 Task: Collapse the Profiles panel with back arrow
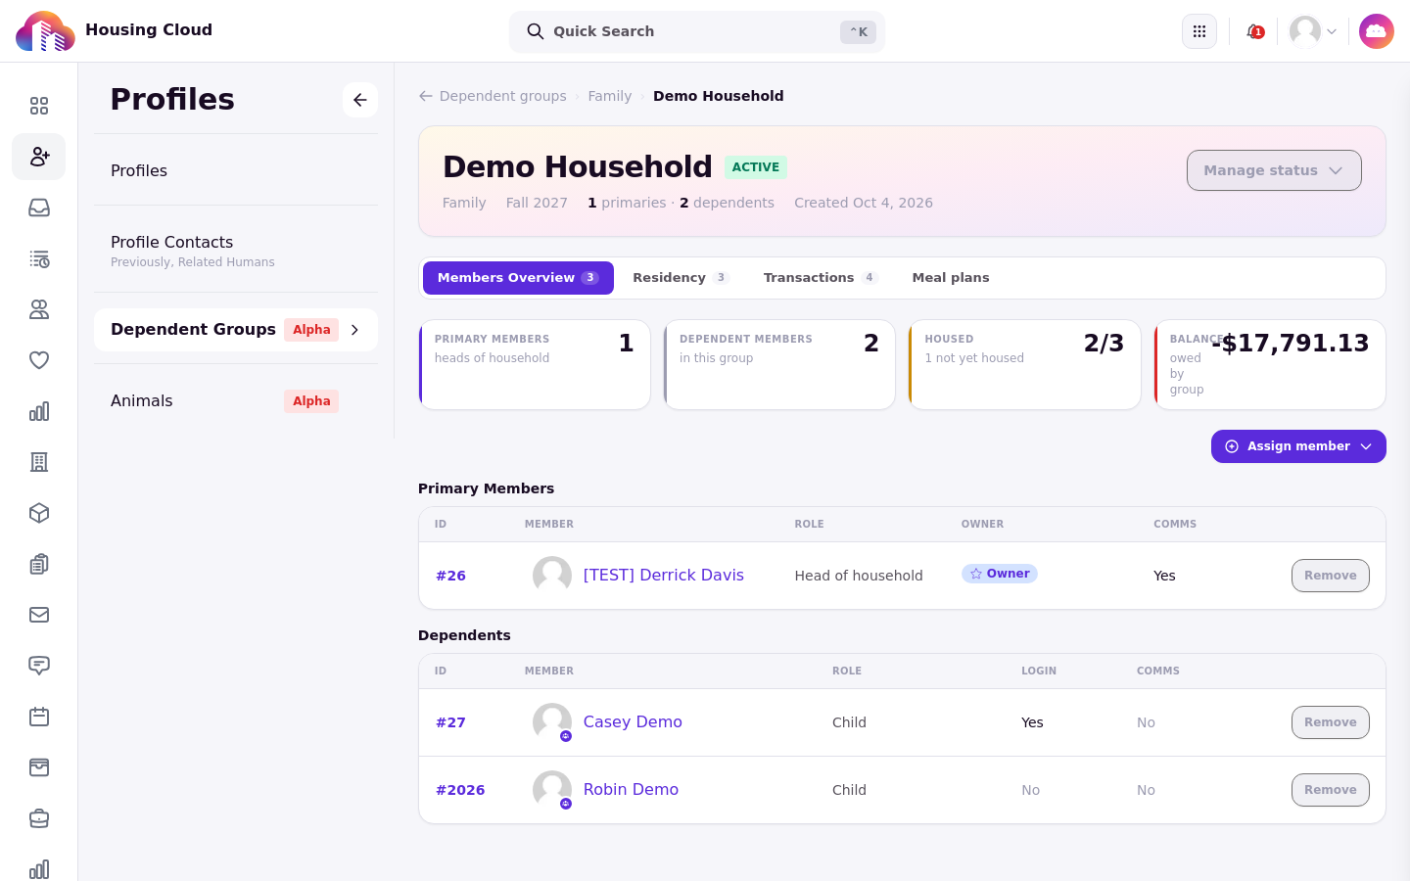360,100
